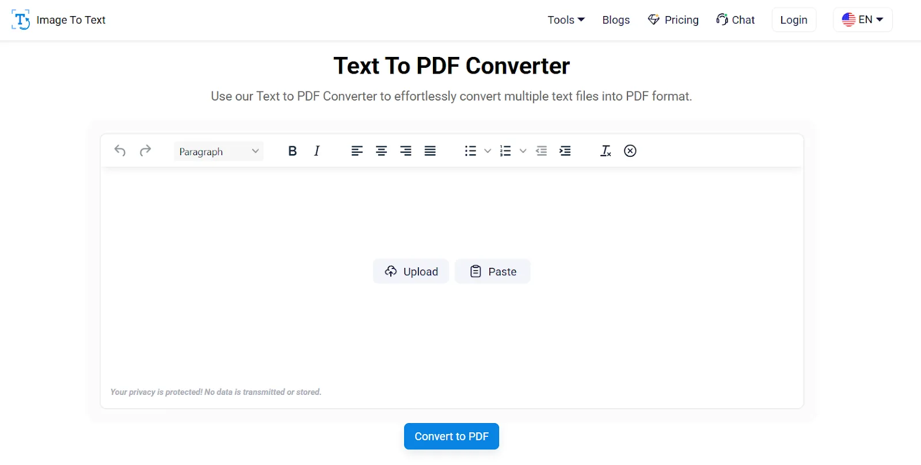Align text left
This screenshot has width=921, height=465.
[357, 151]
